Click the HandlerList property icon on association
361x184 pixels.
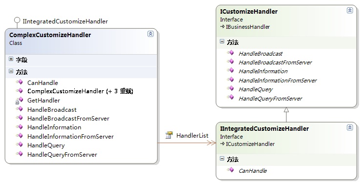coord(169,135)
